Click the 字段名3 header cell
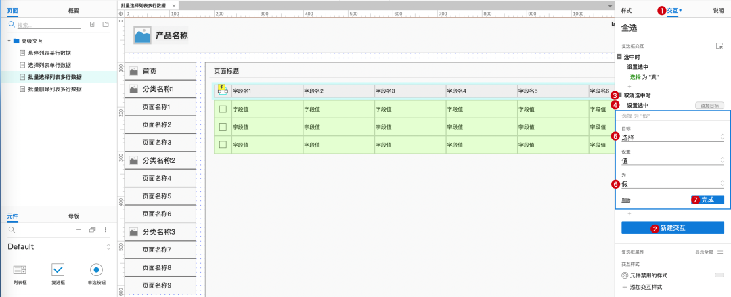This screenshot has height=297, width=731. [x=410, y=91]
